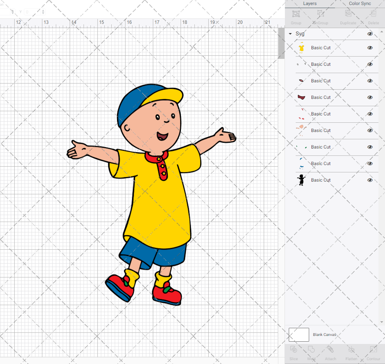This screenshot has width=385, height=364.
Task: Hide the red mouth Basic Cut layer
Action: pos(370,81)
